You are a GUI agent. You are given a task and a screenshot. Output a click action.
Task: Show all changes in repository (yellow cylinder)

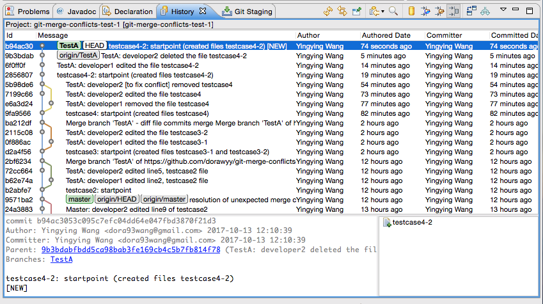(411, 11)
